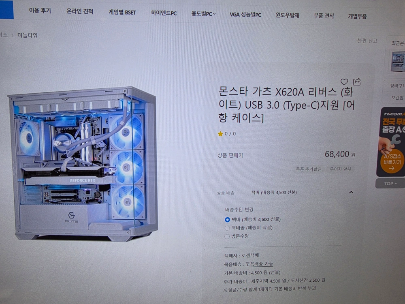Select 퀵배송 (배송비 착불) radio option
405x304 pixels.
[x=227, y=228]
